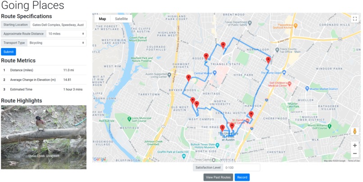The image size is (363, 182).
Task: Select St. David's Medical Center hospital icon
Action: click(247, 121)
